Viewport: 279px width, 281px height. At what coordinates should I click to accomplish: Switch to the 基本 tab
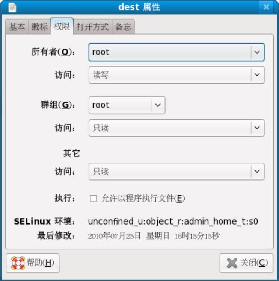click(x=17, y=27)
